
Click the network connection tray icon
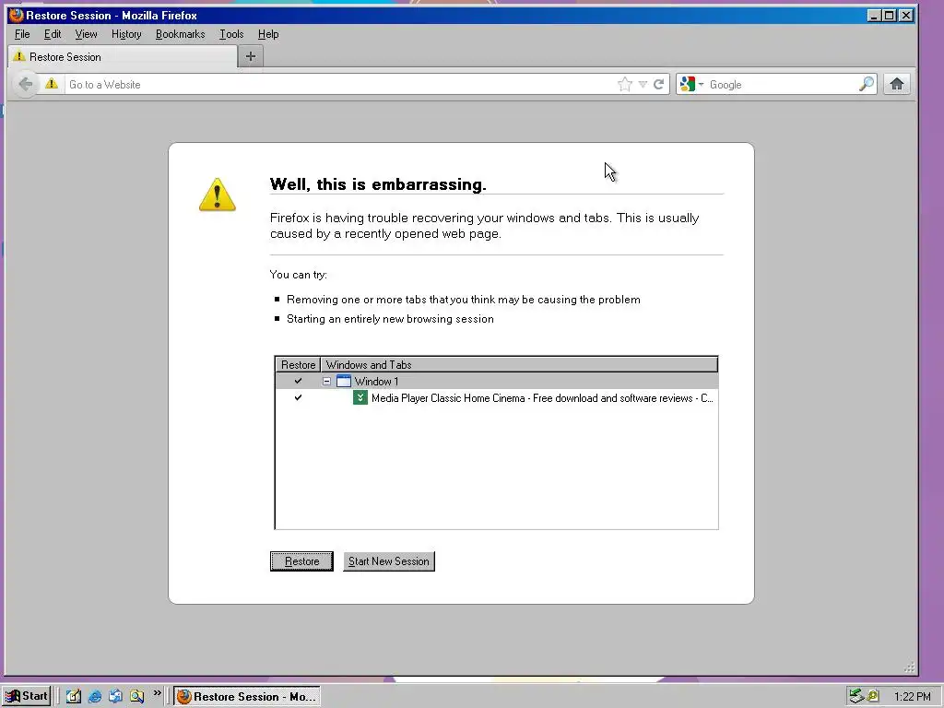coord(856,696)
